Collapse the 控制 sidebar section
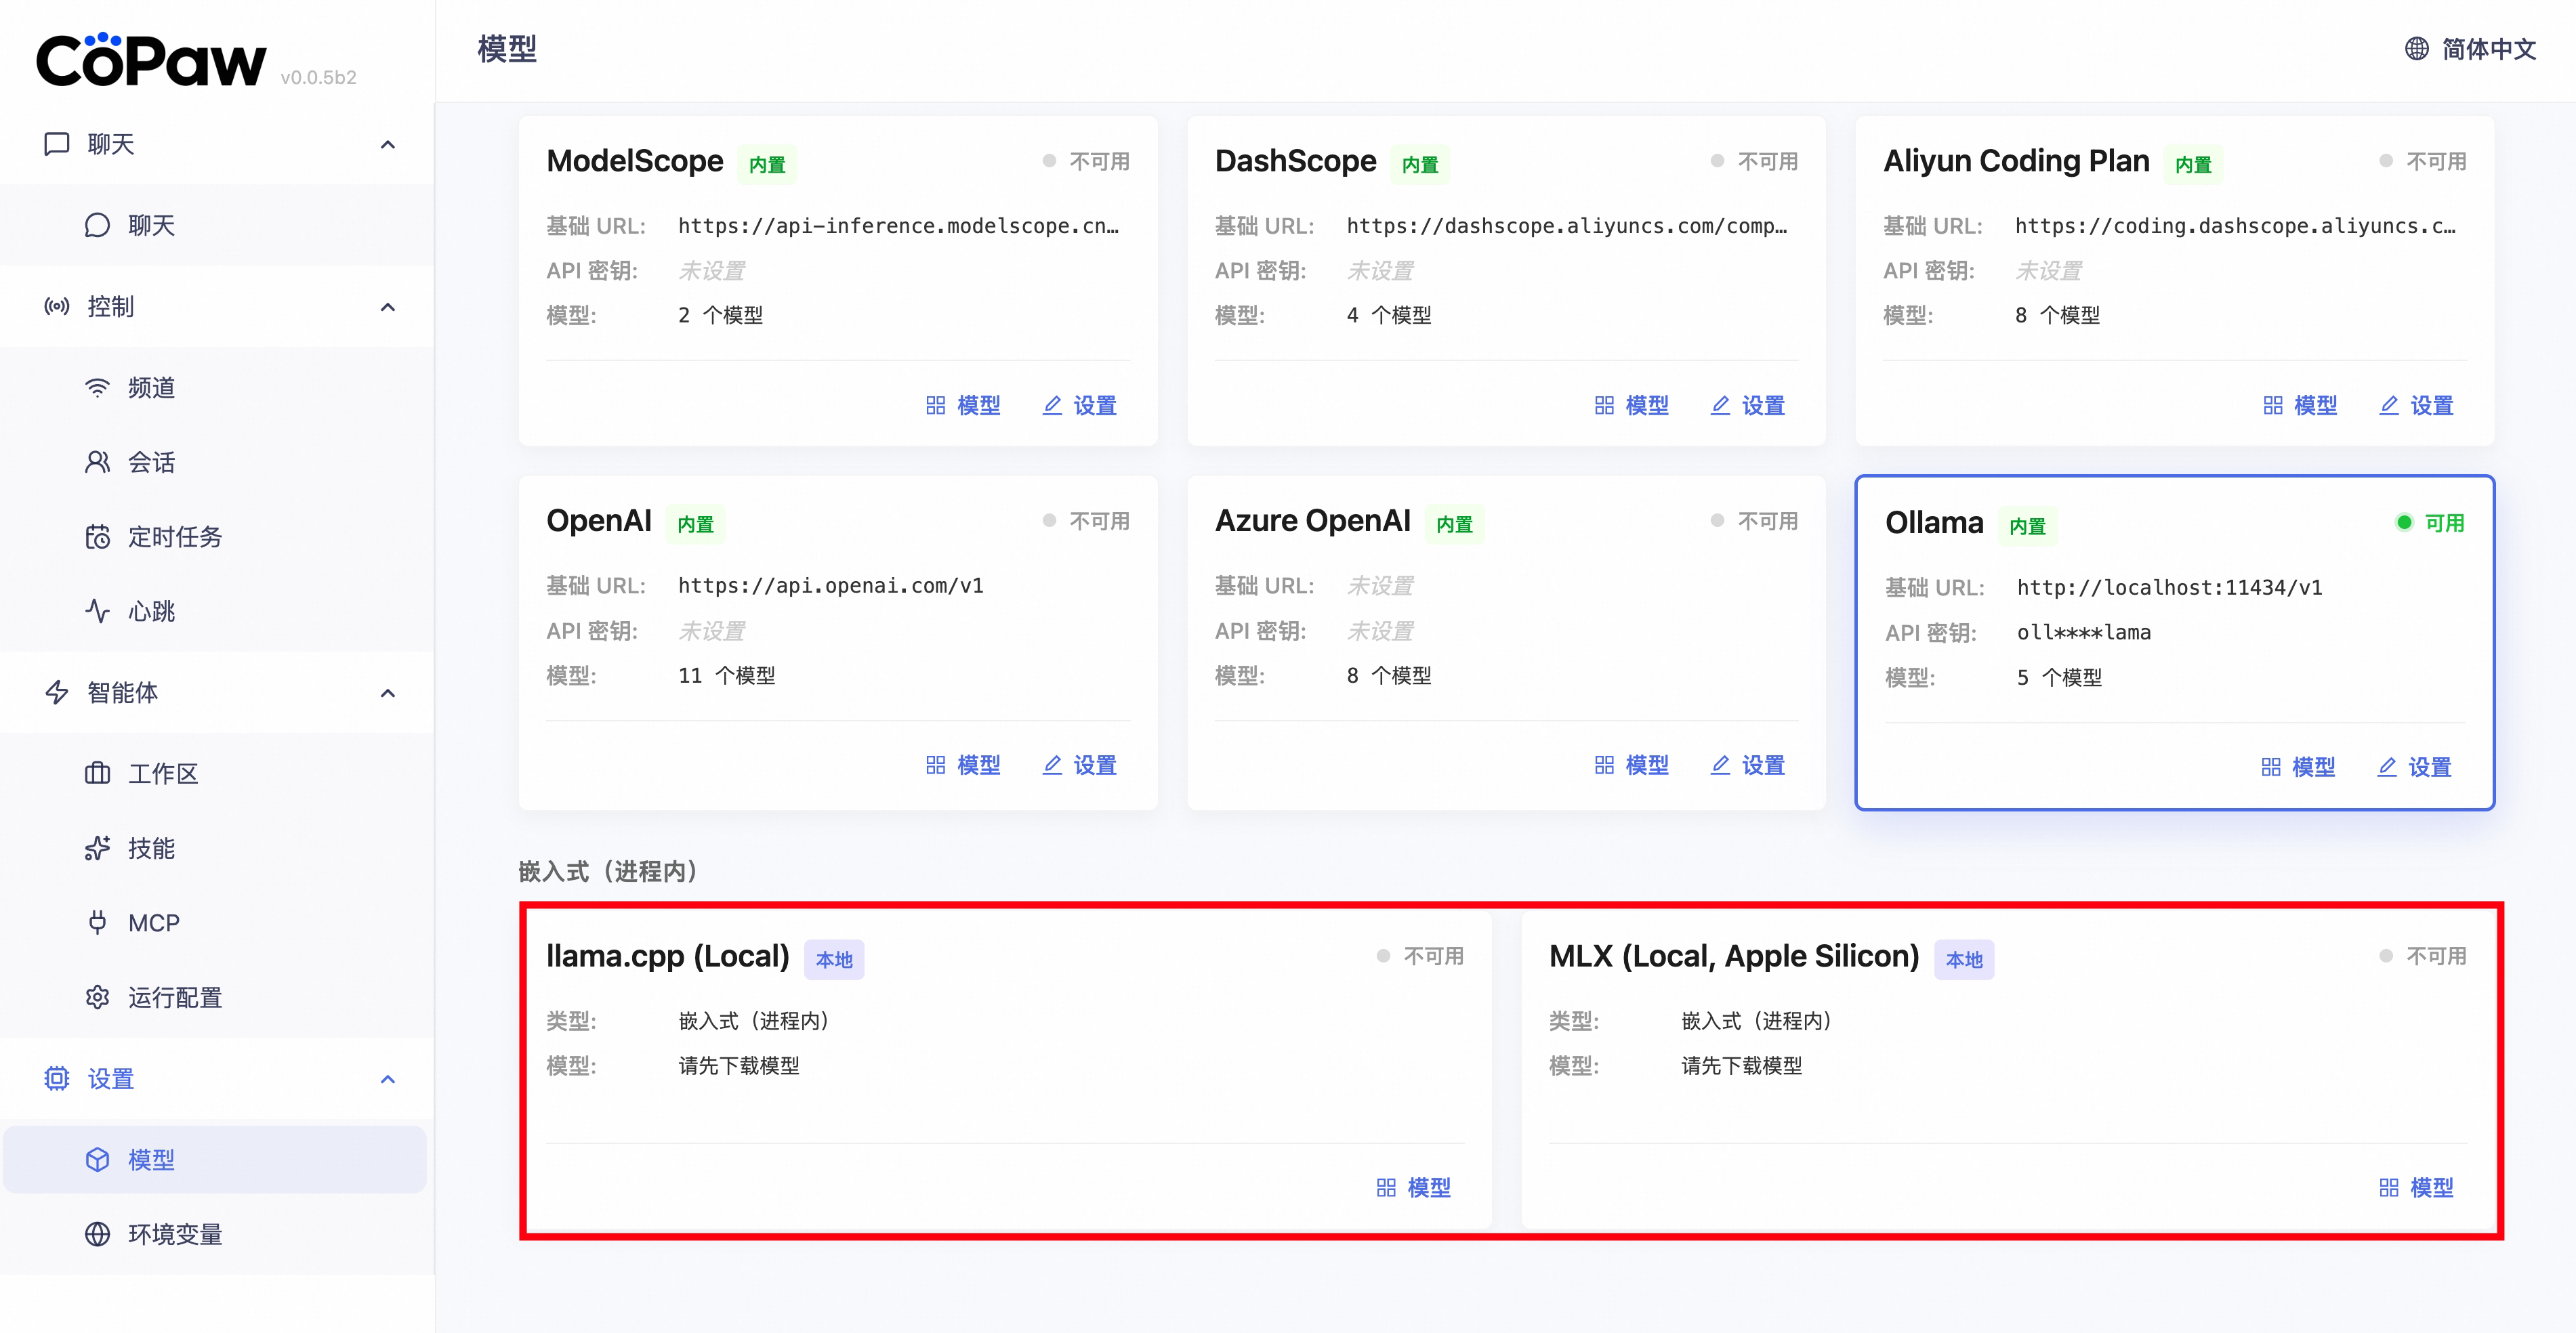 (388, 307)
